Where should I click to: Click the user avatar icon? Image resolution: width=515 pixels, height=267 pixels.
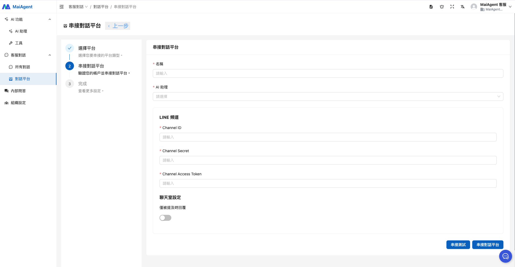click(x=474, y=7)
